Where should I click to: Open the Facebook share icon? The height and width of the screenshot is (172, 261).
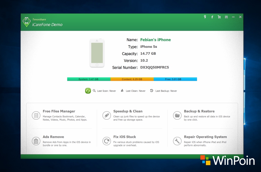[212, 17]
